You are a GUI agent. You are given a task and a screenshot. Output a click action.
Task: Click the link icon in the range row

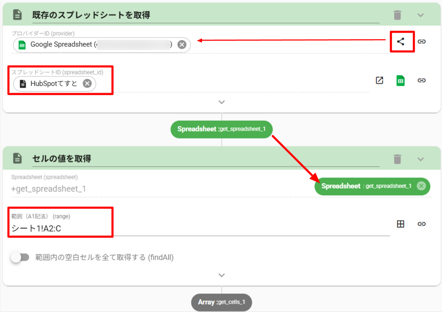click(421, 224)
